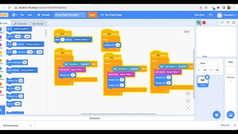Bookmark this page with the star icon
This screenshot has width=238, height=134.
tap(206, 7)
